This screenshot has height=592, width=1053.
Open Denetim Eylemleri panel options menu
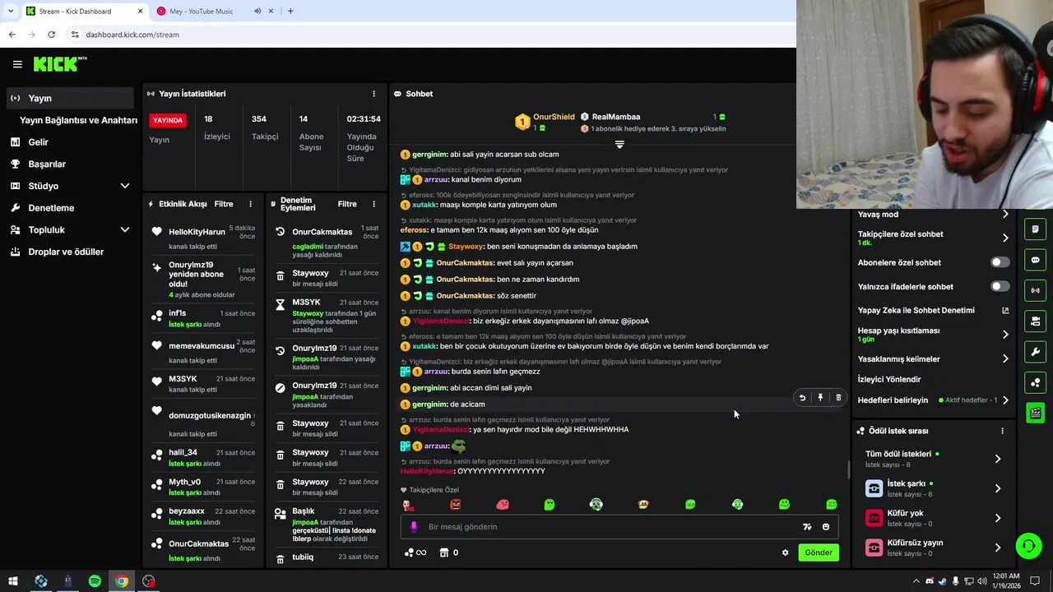(x=373, y=204)
